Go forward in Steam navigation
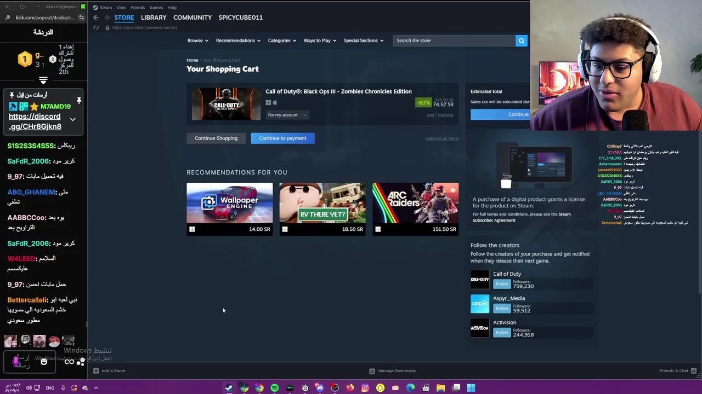702x394 pixels. click(x=106, y=18)
